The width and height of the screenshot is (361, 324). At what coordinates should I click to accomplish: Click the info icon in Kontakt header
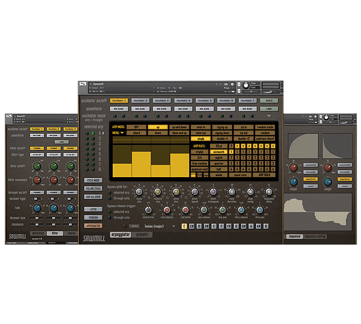pyautogui.click(x=232, y=84)
